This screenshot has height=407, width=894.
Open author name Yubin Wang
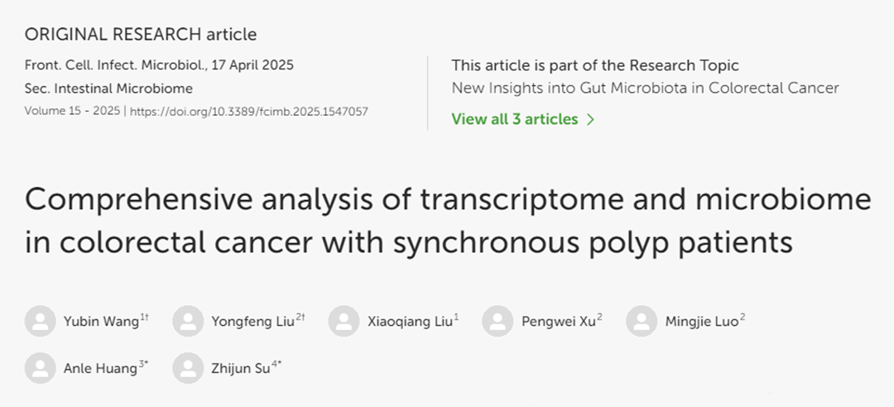pyautogui.click(x=101, y=322)
